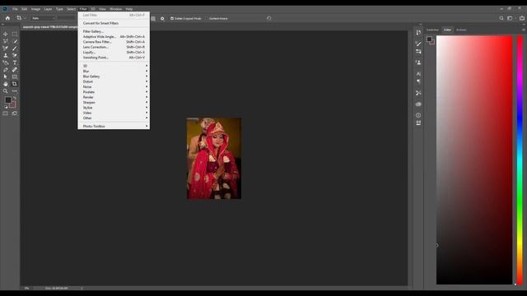Click the vertical hue slider
The width and height of the screenshot is (527, 296).
(520, 160)
